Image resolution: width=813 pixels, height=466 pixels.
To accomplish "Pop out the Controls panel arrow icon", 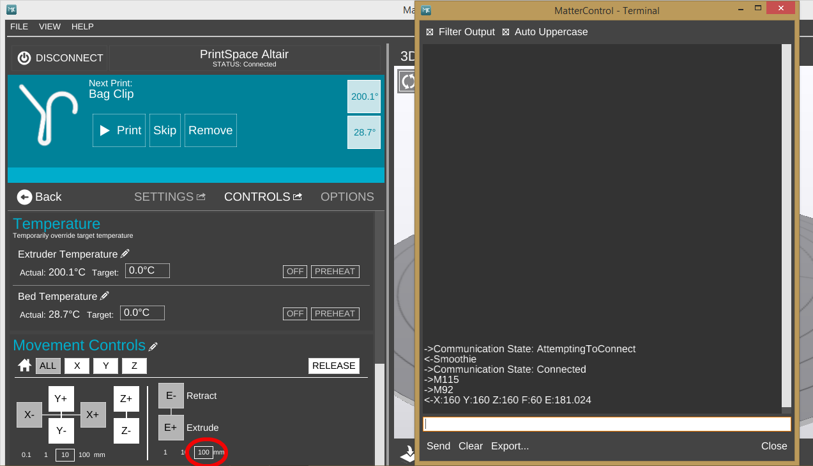I will (297, 197).
